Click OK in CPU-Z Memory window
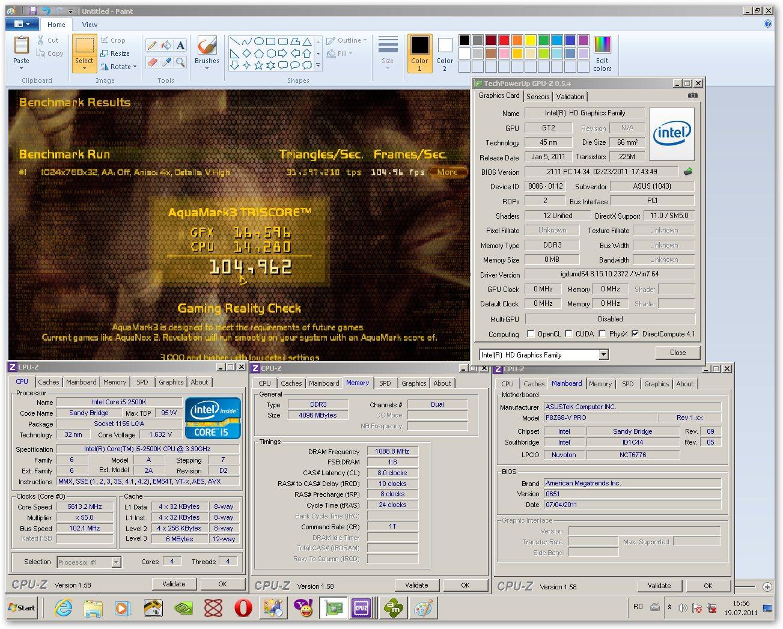The image size is (783, 629). click(x=465, y=585)
